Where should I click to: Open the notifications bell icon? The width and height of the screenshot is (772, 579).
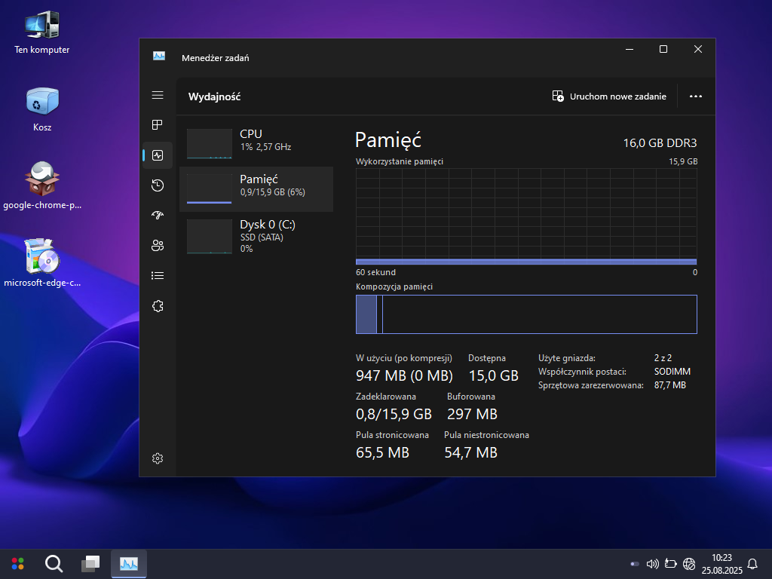(x=752, y=563)
